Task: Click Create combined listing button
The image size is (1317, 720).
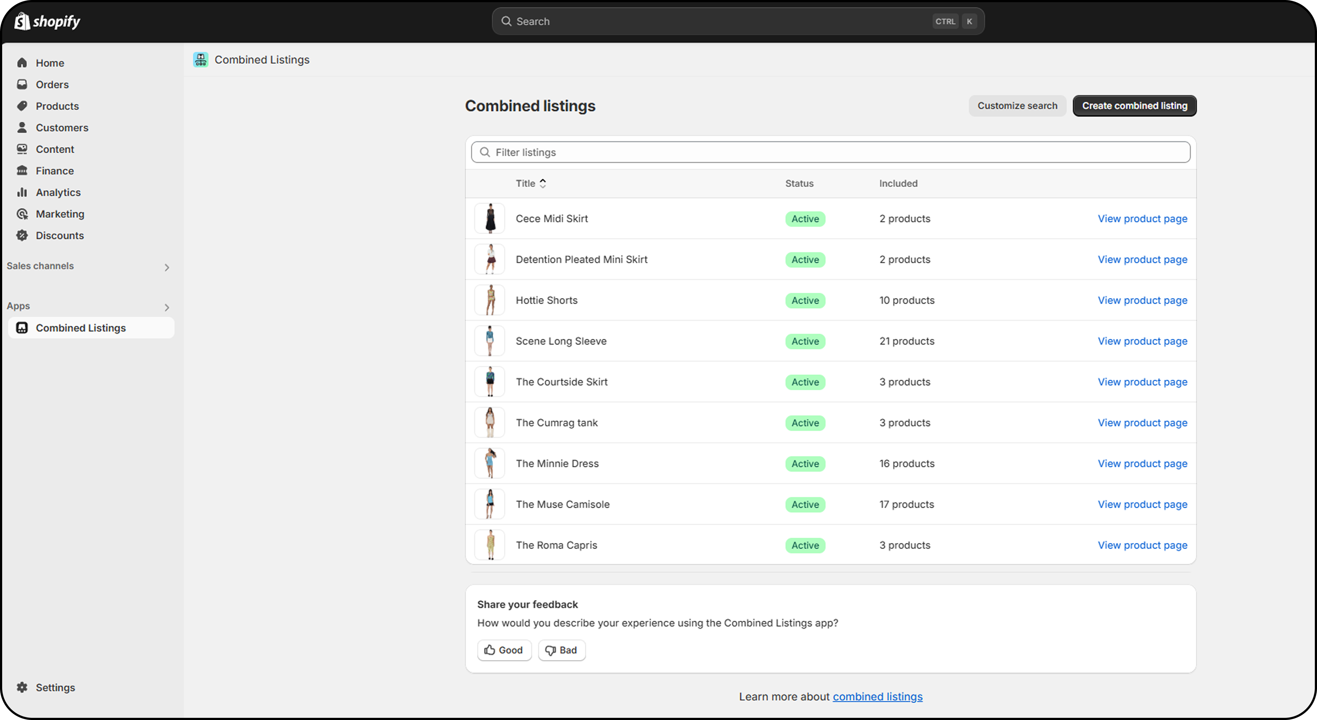Action: [x=1134, y=106]
